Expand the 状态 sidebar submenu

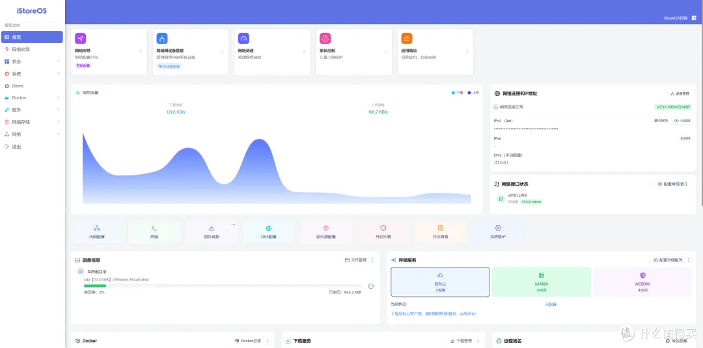coord(32,62)
